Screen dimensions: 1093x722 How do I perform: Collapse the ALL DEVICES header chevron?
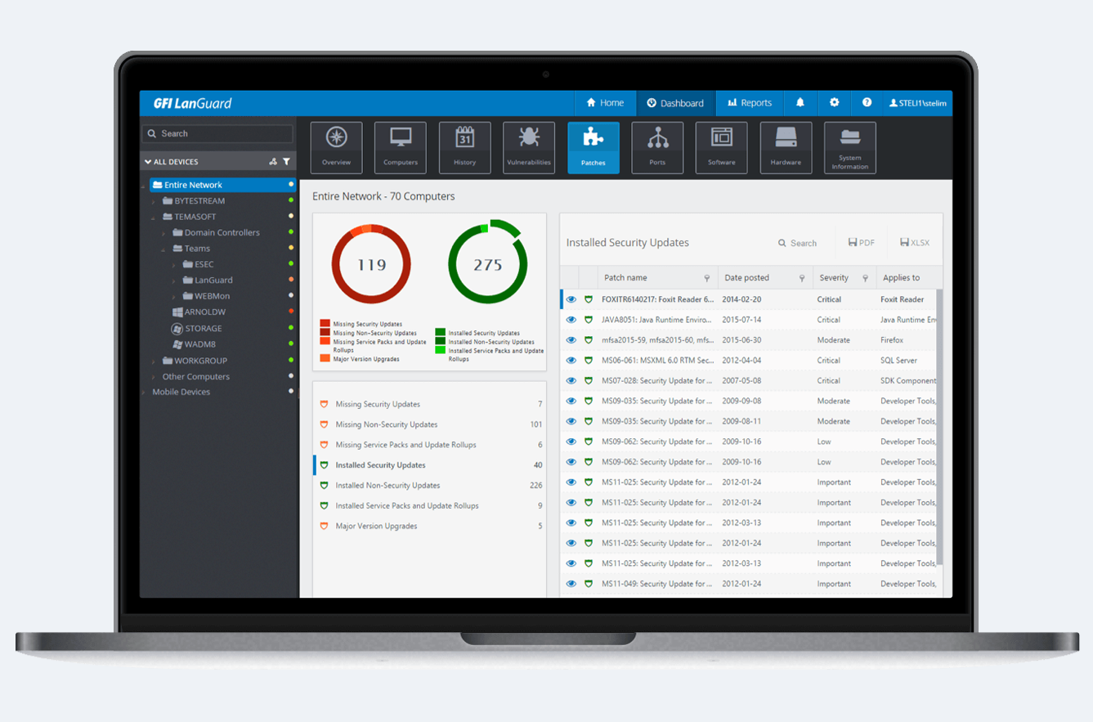(148, 162)
